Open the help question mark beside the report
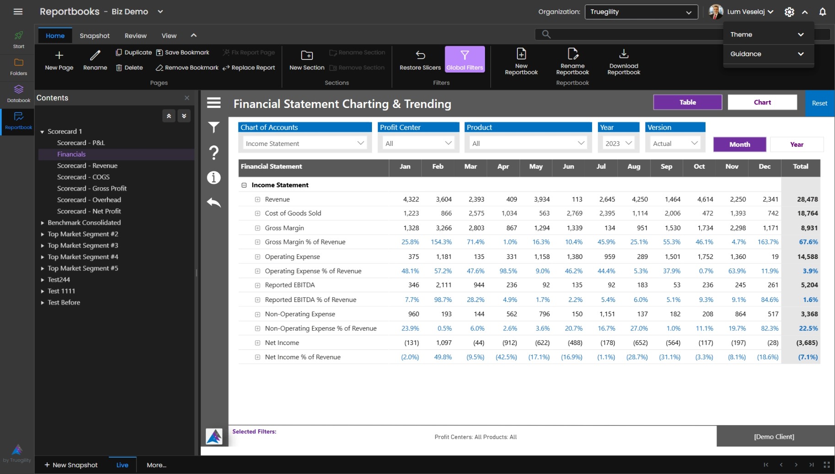This screenshot has height=474, width=835. point(214,152)
